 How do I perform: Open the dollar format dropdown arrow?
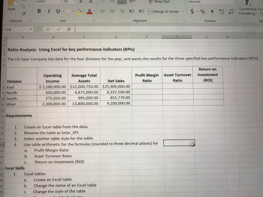[197, 12]
